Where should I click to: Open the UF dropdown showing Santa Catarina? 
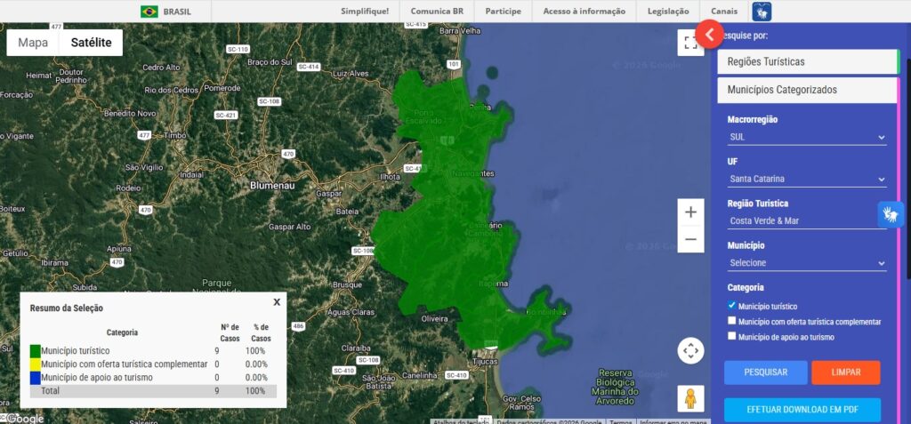click(807, 179)
